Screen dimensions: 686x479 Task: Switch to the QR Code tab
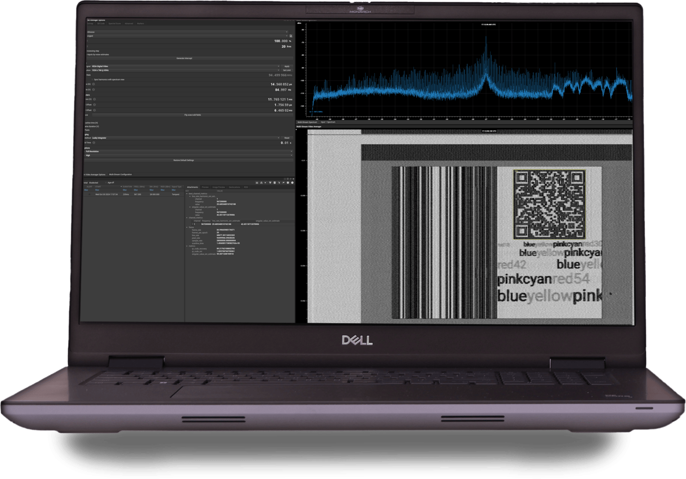(101, 24)
